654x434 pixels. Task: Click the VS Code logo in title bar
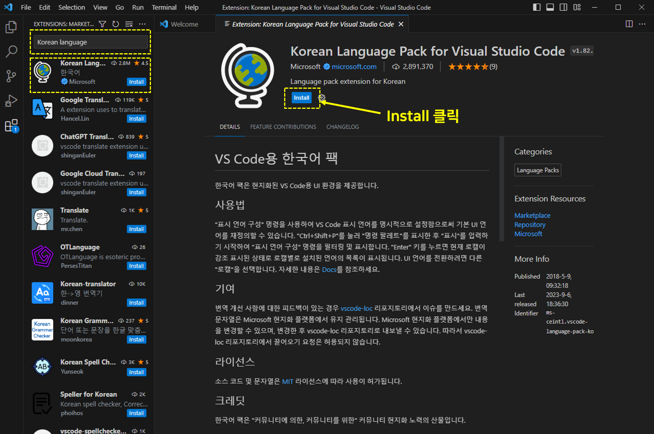point(8,7)
